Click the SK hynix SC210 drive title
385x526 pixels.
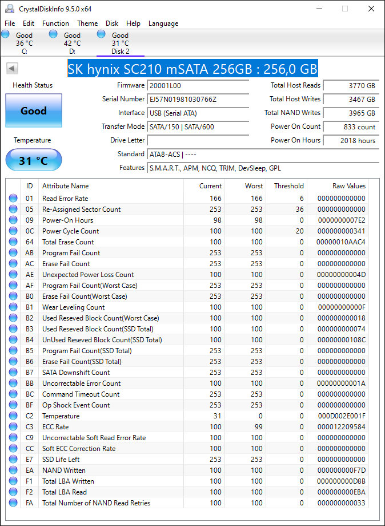[193, 69]
